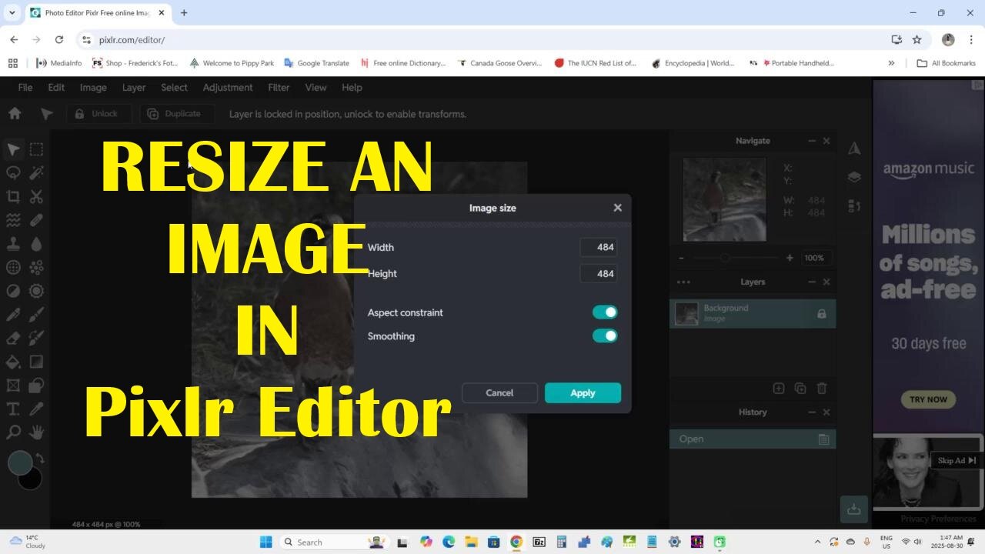Cancel the Image size dialog
985x554 pixels.
499,393
